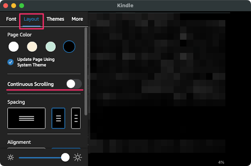Click the high brightness sun icon
The image size is (251, 166).
coord(78,157)
